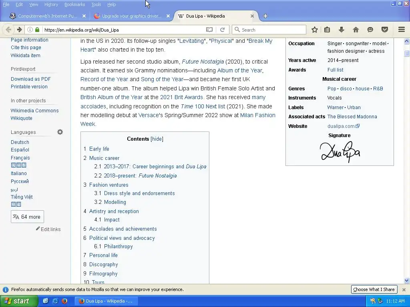This screenshot has height=307, width=410.
Task: Switch language to Deutsch
Action: pyautogui.click(x=20, y=142)
